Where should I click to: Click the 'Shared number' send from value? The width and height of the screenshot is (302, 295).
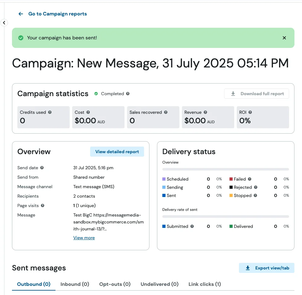point(89,177)
